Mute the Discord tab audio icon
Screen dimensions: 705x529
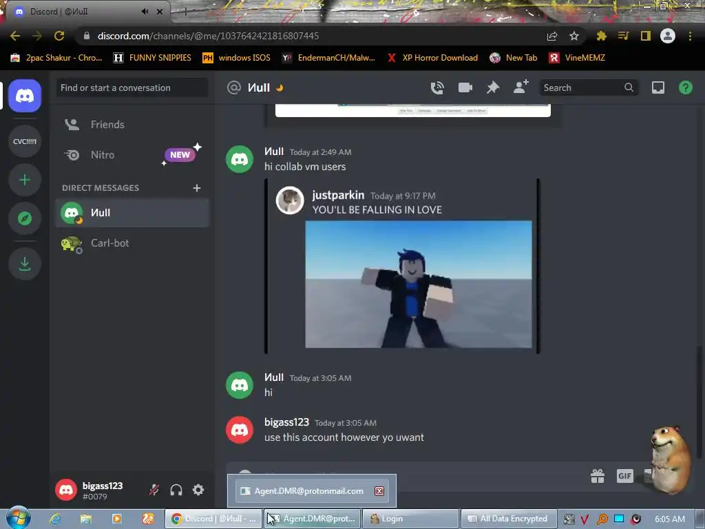(145, 12)
